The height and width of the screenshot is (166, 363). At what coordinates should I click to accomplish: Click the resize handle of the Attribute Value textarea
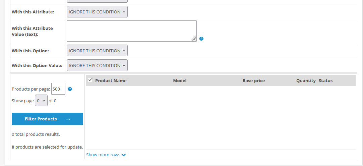point(193,39)
